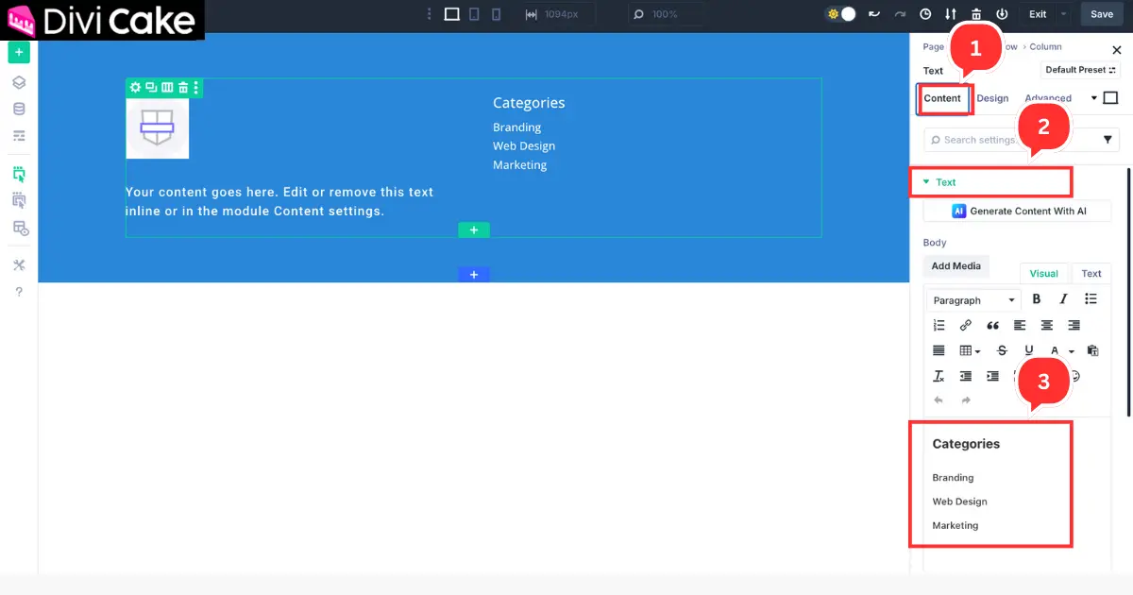Image resolution: width=1133 pixels, height=595 pixels.
Task: Click the Page breadcrumb link
Action: pyautogui.click(x=934, y=46)
